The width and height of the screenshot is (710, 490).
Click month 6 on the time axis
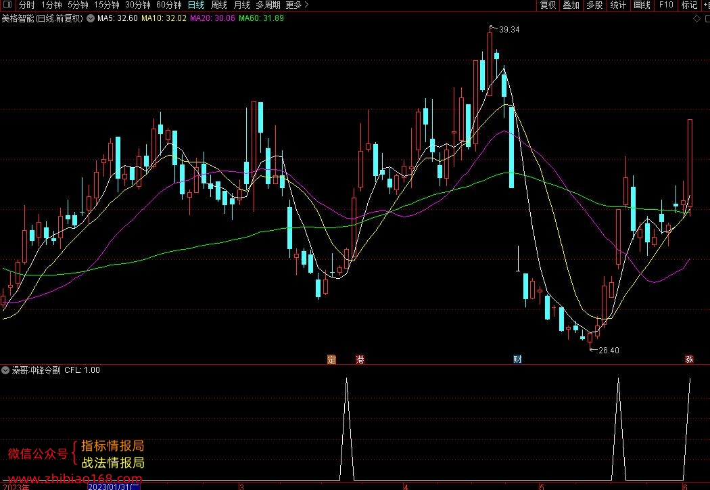(685, 487)
